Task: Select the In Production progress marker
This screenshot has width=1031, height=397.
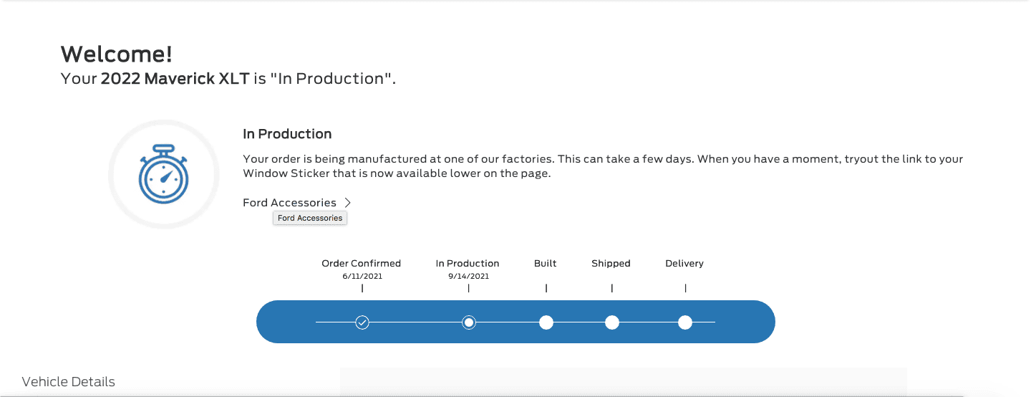Action: pyautogui.click(x=469, y=322)
